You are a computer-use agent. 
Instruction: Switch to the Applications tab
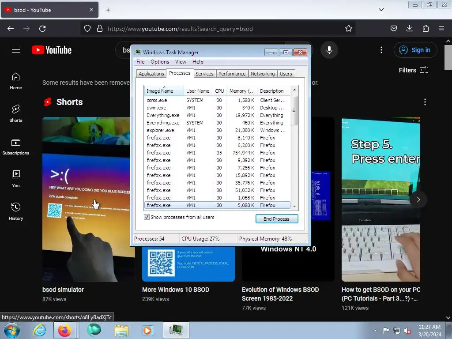coord(151,74)
